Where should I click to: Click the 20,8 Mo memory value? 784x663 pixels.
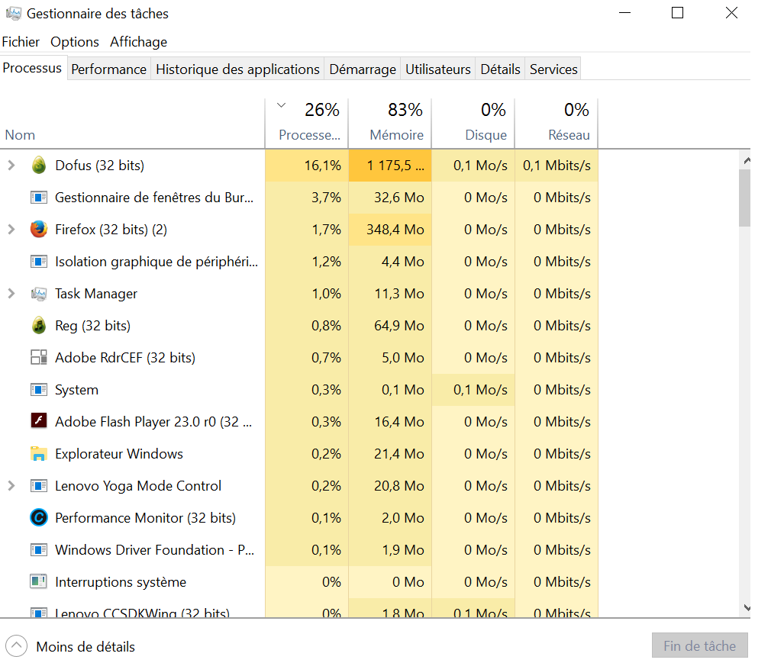(x=399, y=486)
